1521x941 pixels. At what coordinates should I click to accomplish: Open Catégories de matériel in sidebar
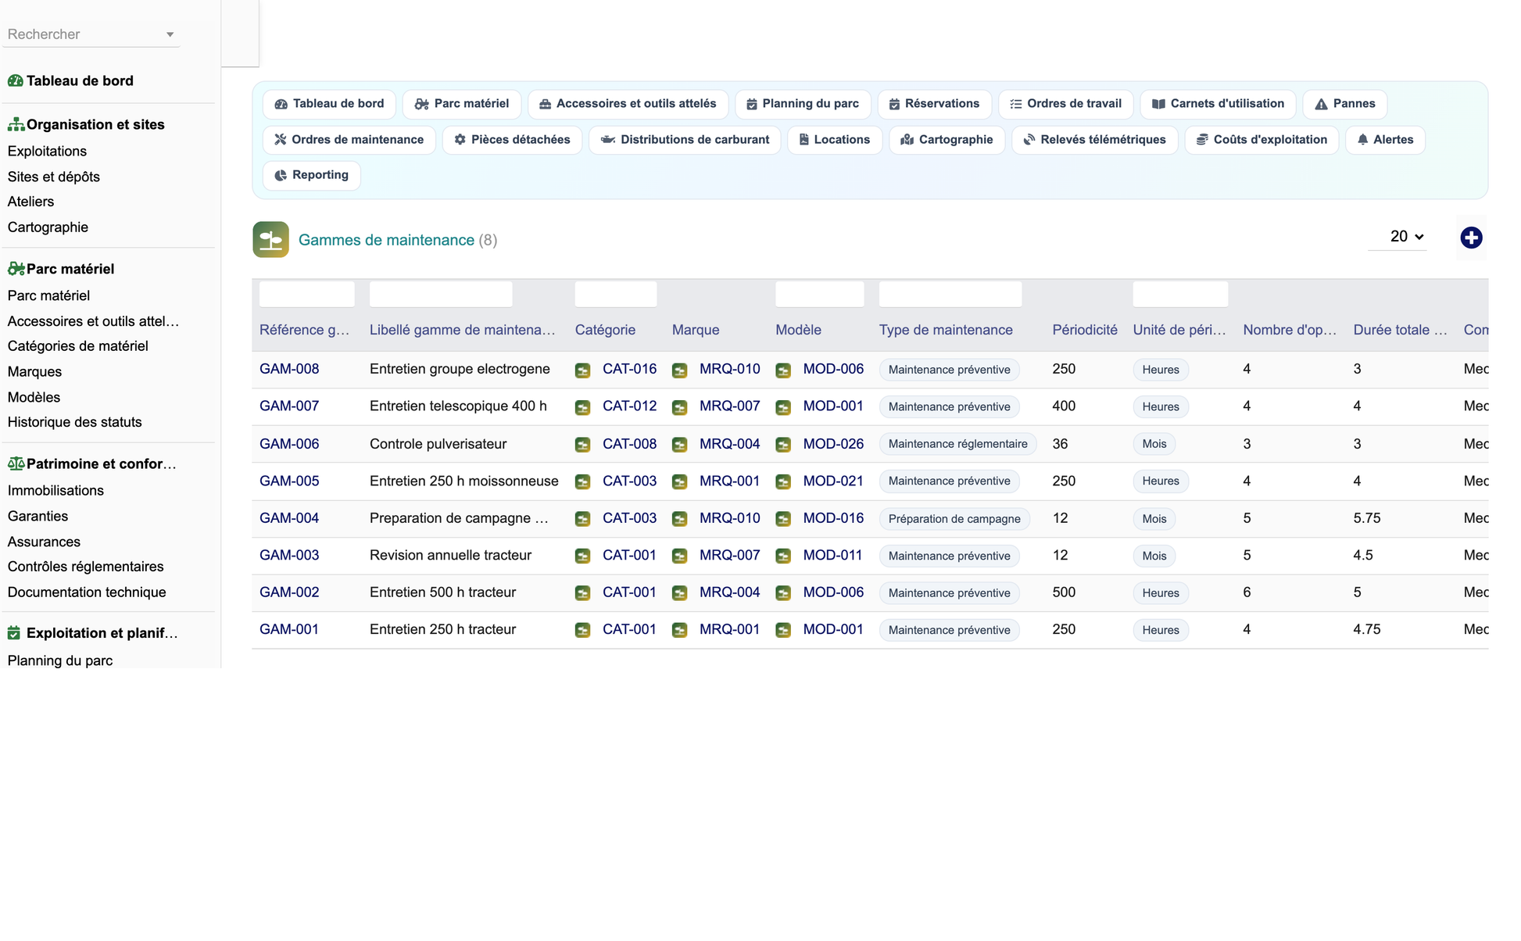(77, 346)
